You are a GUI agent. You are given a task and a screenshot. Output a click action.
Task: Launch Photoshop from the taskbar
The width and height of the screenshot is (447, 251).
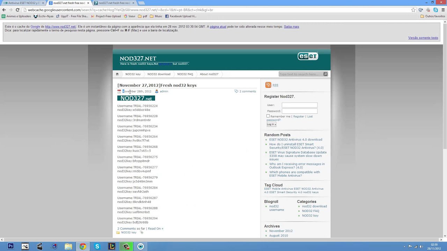10,246
